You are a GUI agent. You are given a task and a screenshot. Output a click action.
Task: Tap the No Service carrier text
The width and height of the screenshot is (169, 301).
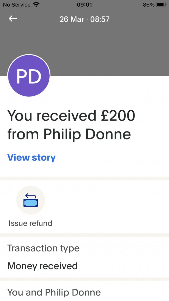17,4
